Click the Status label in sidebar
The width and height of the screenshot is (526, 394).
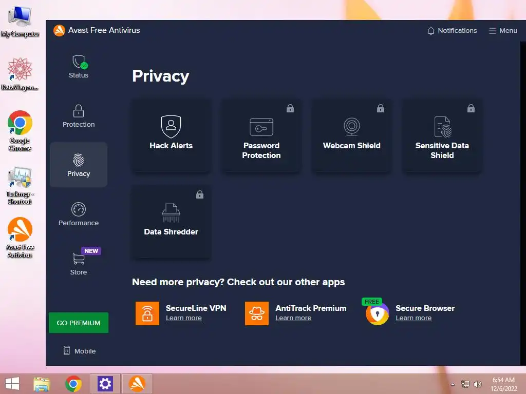[79, 75]
